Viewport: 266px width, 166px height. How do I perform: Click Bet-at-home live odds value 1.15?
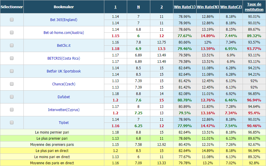(115, 36)
